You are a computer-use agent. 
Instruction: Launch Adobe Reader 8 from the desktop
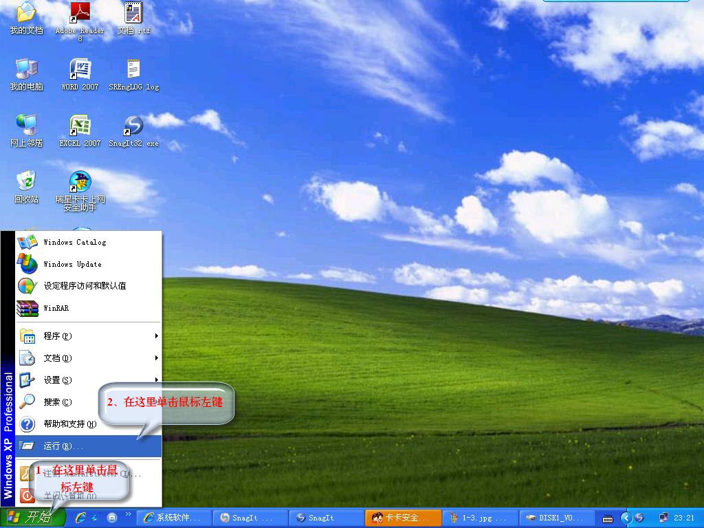tap(80, 20)
